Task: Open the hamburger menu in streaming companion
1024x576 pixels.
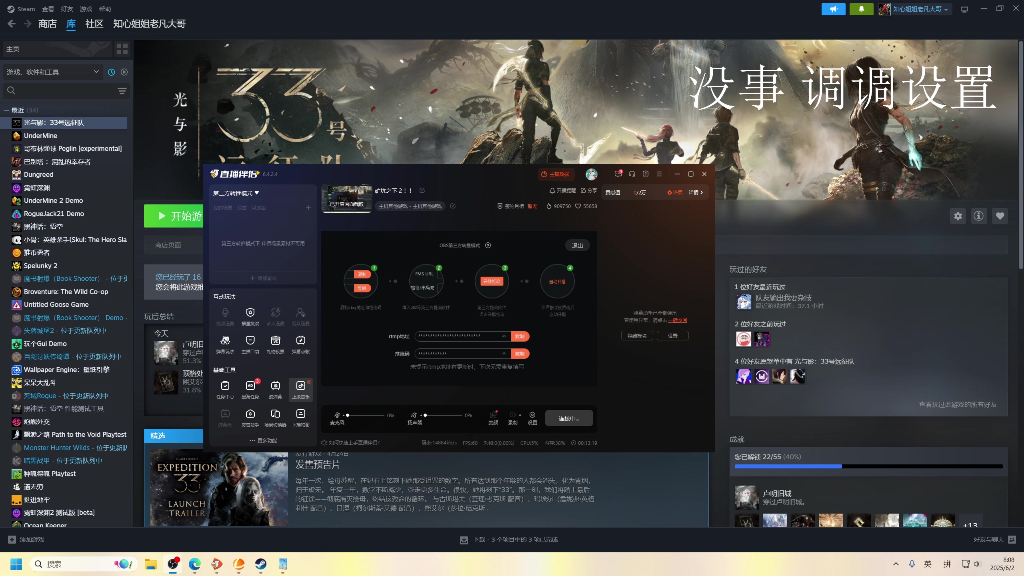Action: point(659,174)
